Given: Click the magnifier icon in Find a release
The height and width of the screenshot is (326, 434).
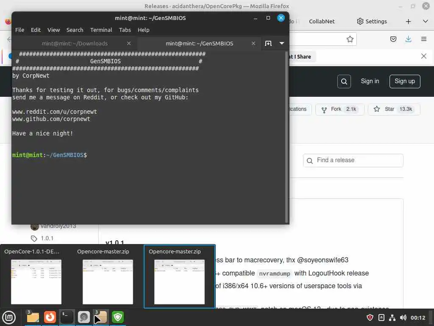Looking at the screenshot, I should tap(310, 161).
